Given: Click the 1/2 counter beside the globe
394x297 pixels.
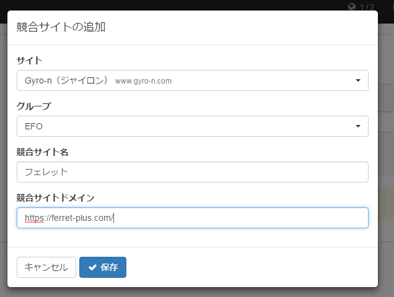Looking at the screenshot, I should coord(367,7).
